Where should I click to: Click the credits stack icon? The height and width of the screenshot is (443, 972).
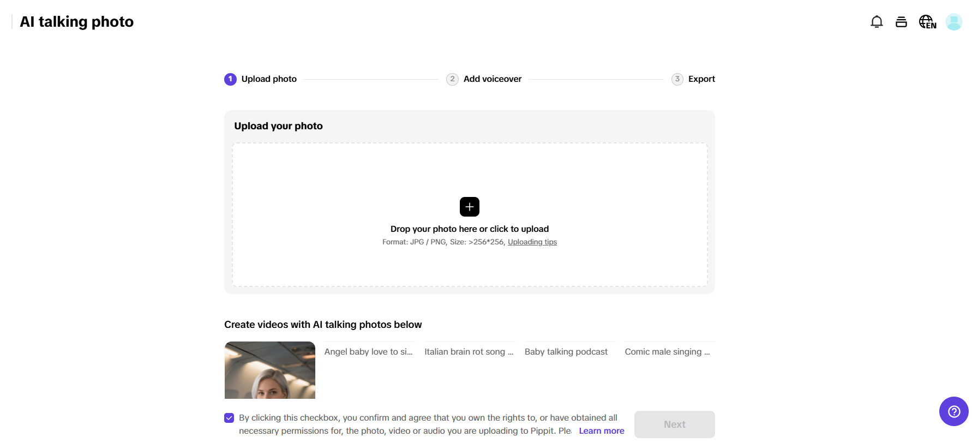click(901, 22)
